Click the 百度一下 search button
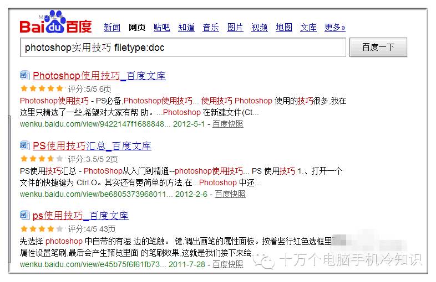 378,48
